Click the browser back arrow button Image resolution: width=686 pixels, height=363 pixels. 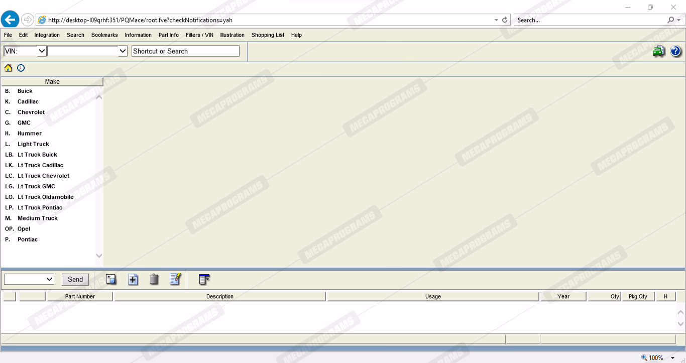pyautogui.click(x=10, y=20)
